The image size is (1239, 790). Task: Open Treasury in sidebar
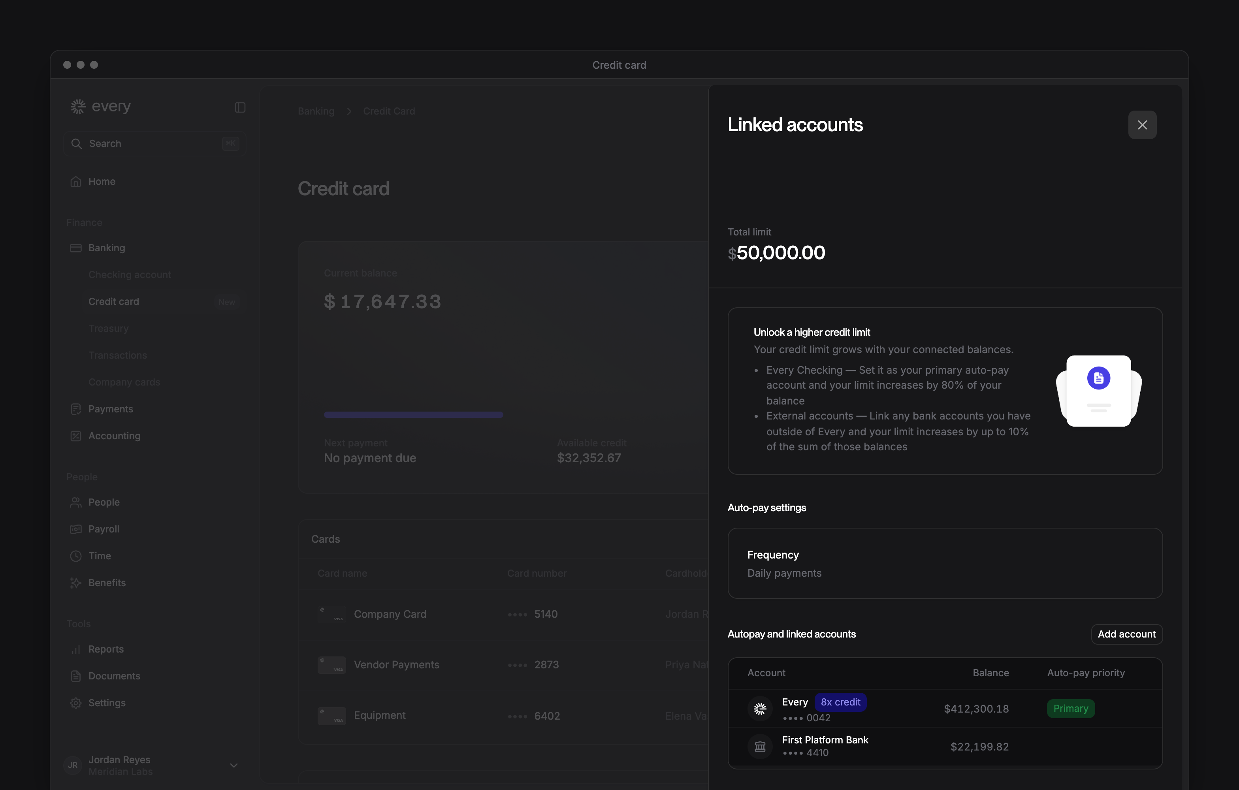pyautogui.click(x=109, y=328)
